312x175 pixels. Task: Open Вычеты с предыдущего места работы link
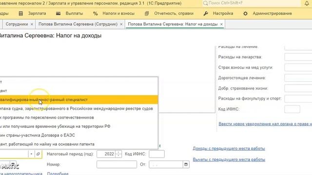coord(229,159)
